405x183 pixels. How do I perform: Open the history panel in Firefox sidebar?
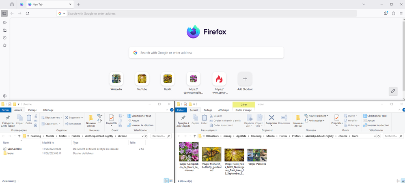[x=5, y=38]
